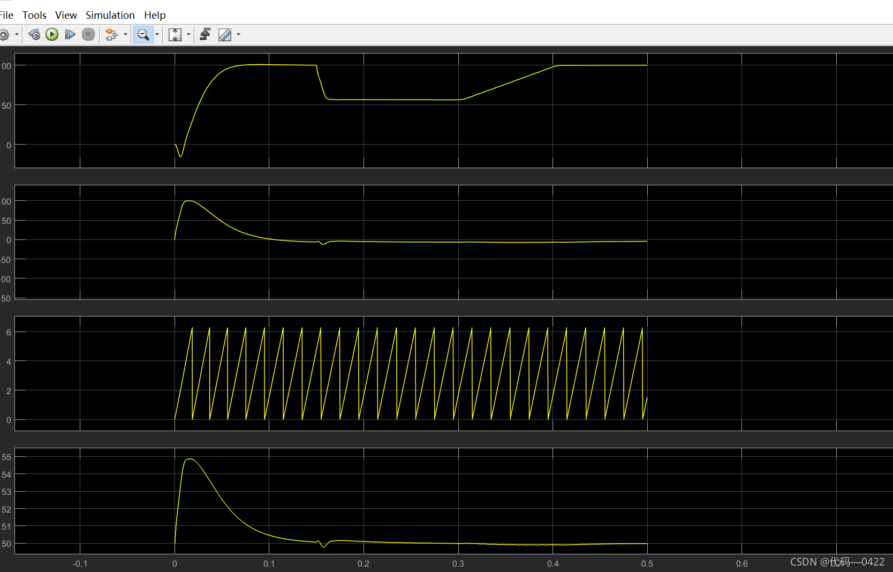Click the Cursor Measurements ruler icon
893x572 pixels.
pyautogui.click(x=225, y=35)
